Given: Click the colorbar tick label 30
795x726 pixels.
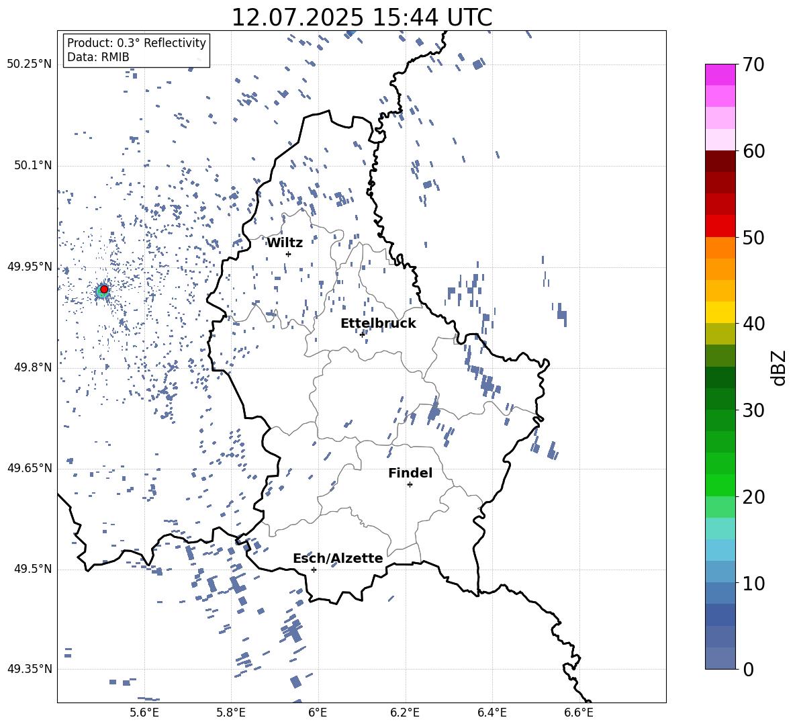Looking at the screenshot, I should point(753,410).
